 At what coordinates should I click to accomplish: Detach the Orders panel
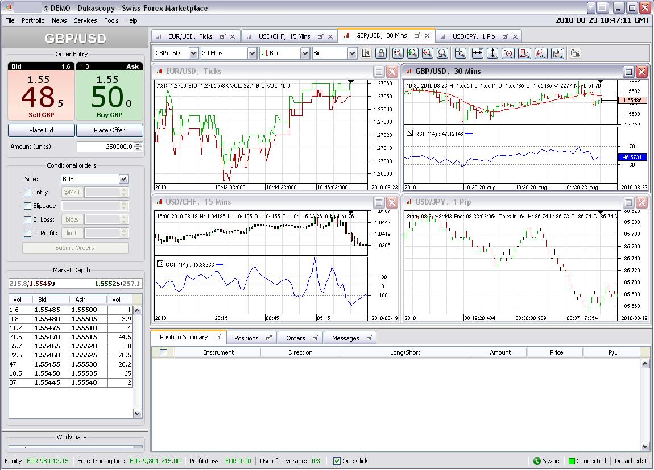tap(315, 338)
